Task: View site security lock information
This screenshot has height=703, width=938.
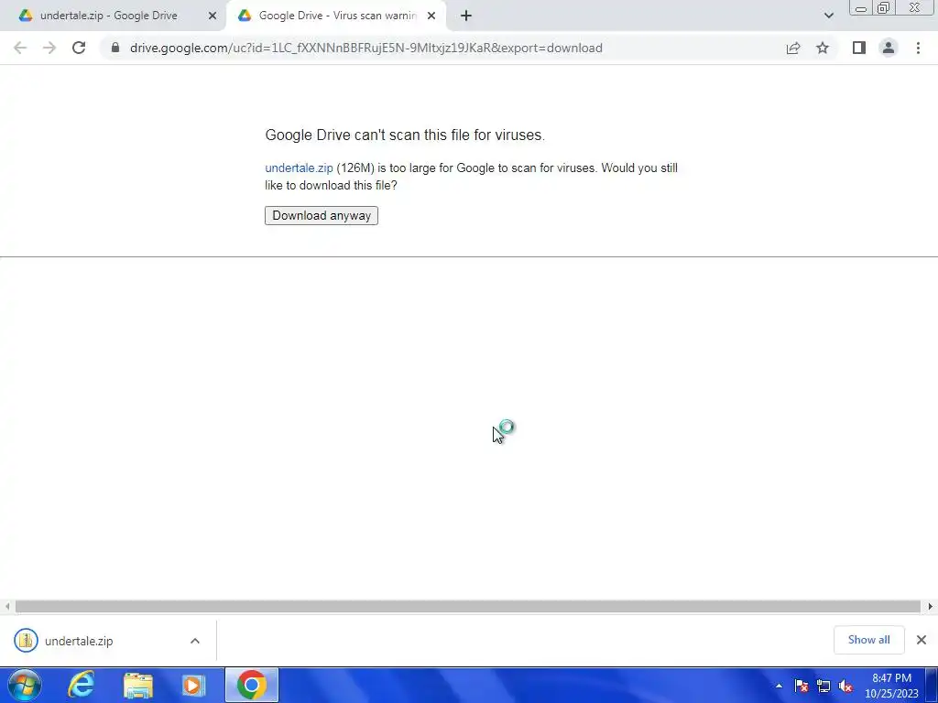Action: click(x=115, y=48)
